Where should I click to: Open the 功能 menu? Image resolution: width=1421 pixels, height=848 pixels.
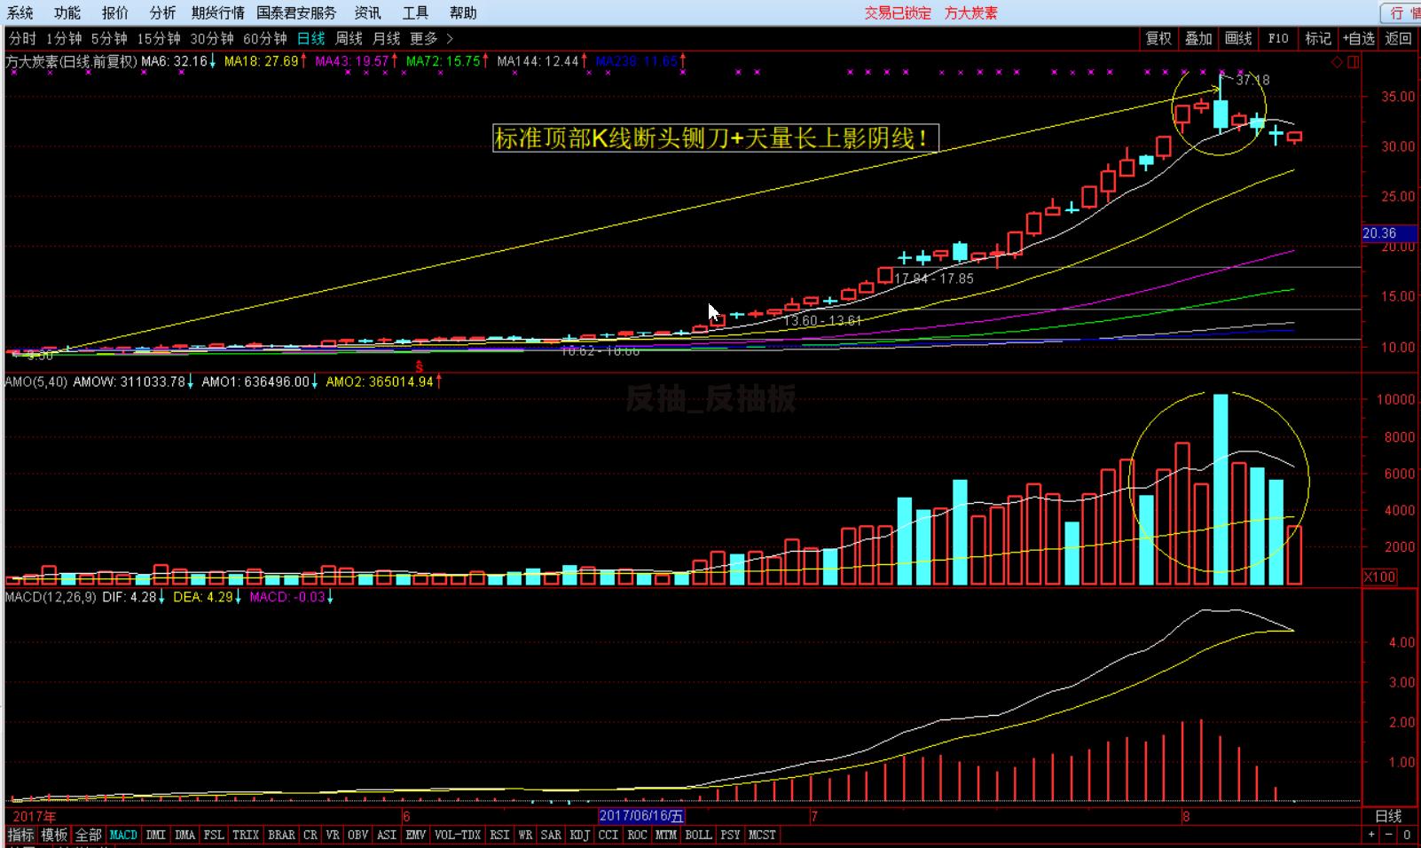point(67,12)
